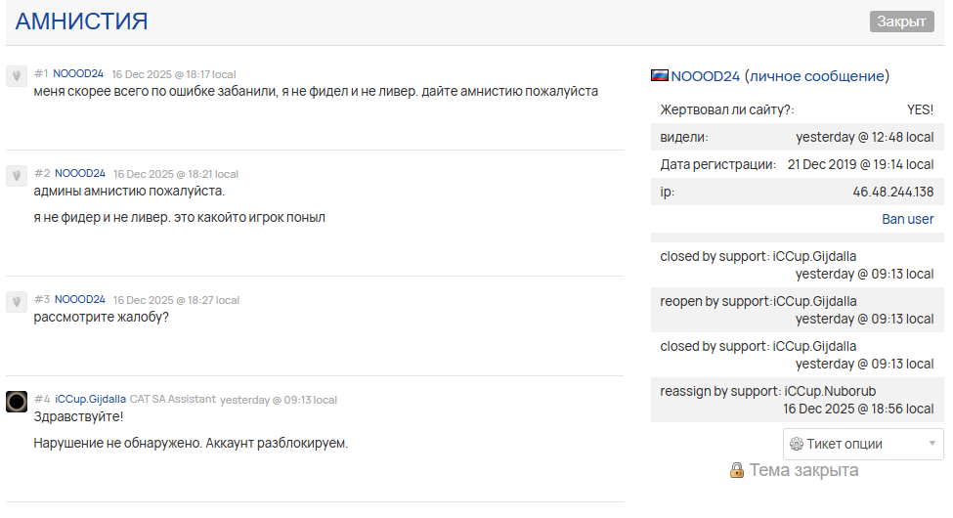Click Тема закрыта text label
The width and height of the screenshot is (953, 518).
(803, 470)
